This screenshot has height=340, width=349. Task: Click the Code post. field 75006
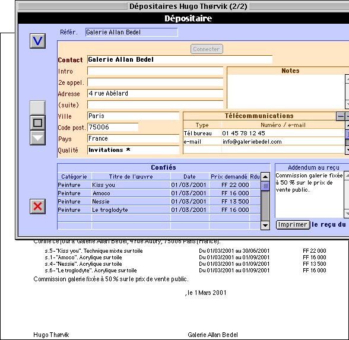point(113,127)
